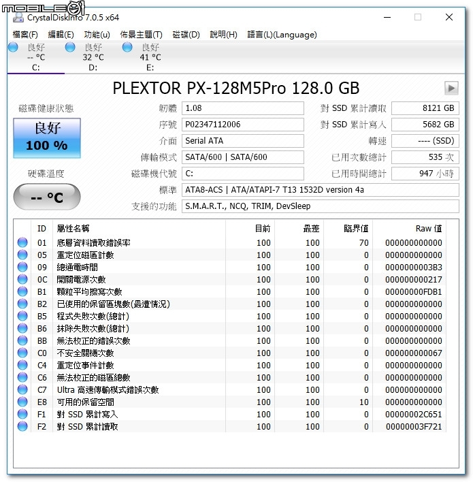
Task: Click status orb for attribute F2
Action: coord(22,426)
